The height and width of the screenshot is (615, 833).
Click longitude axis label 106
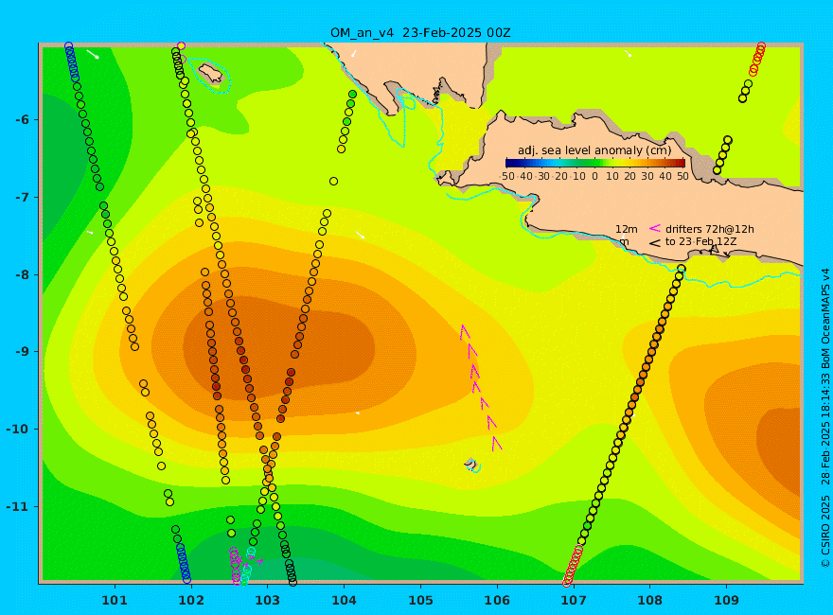point(497,600)
